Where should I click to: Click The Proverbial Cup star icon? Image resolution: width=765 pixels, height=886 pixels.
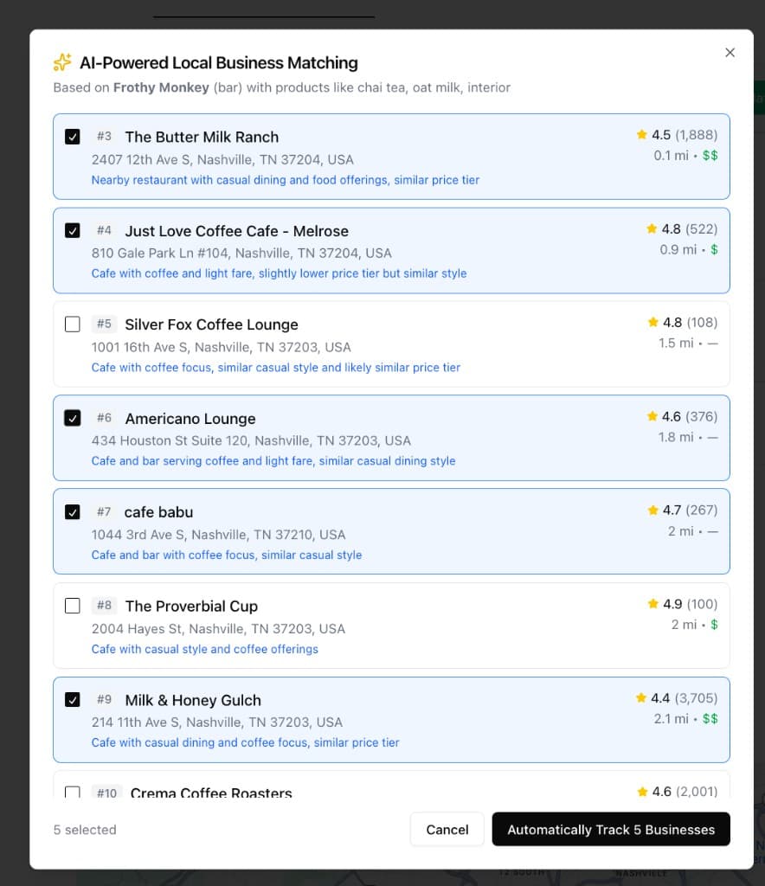(x=653, y=604)
